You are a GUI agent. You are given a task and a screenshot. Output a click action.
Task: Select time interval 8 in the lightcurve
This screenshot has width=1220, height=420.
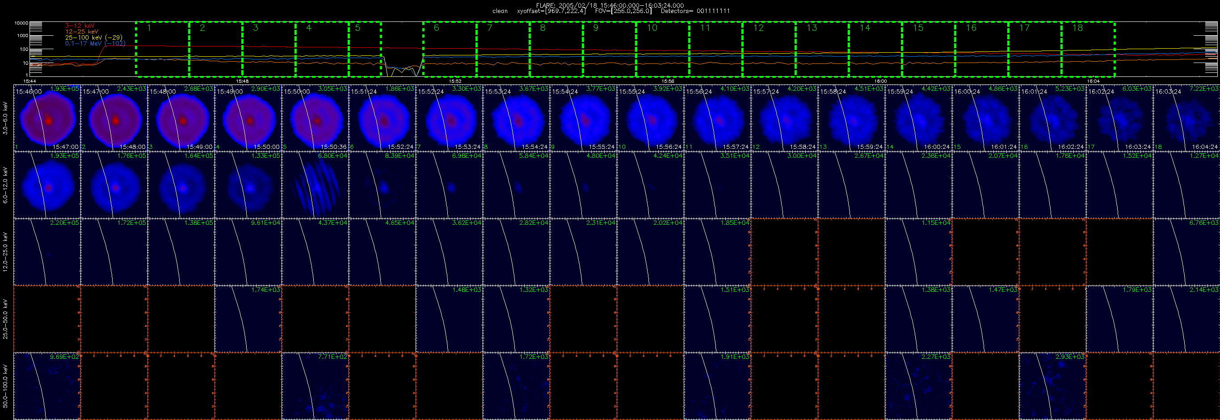pos(556,49)
